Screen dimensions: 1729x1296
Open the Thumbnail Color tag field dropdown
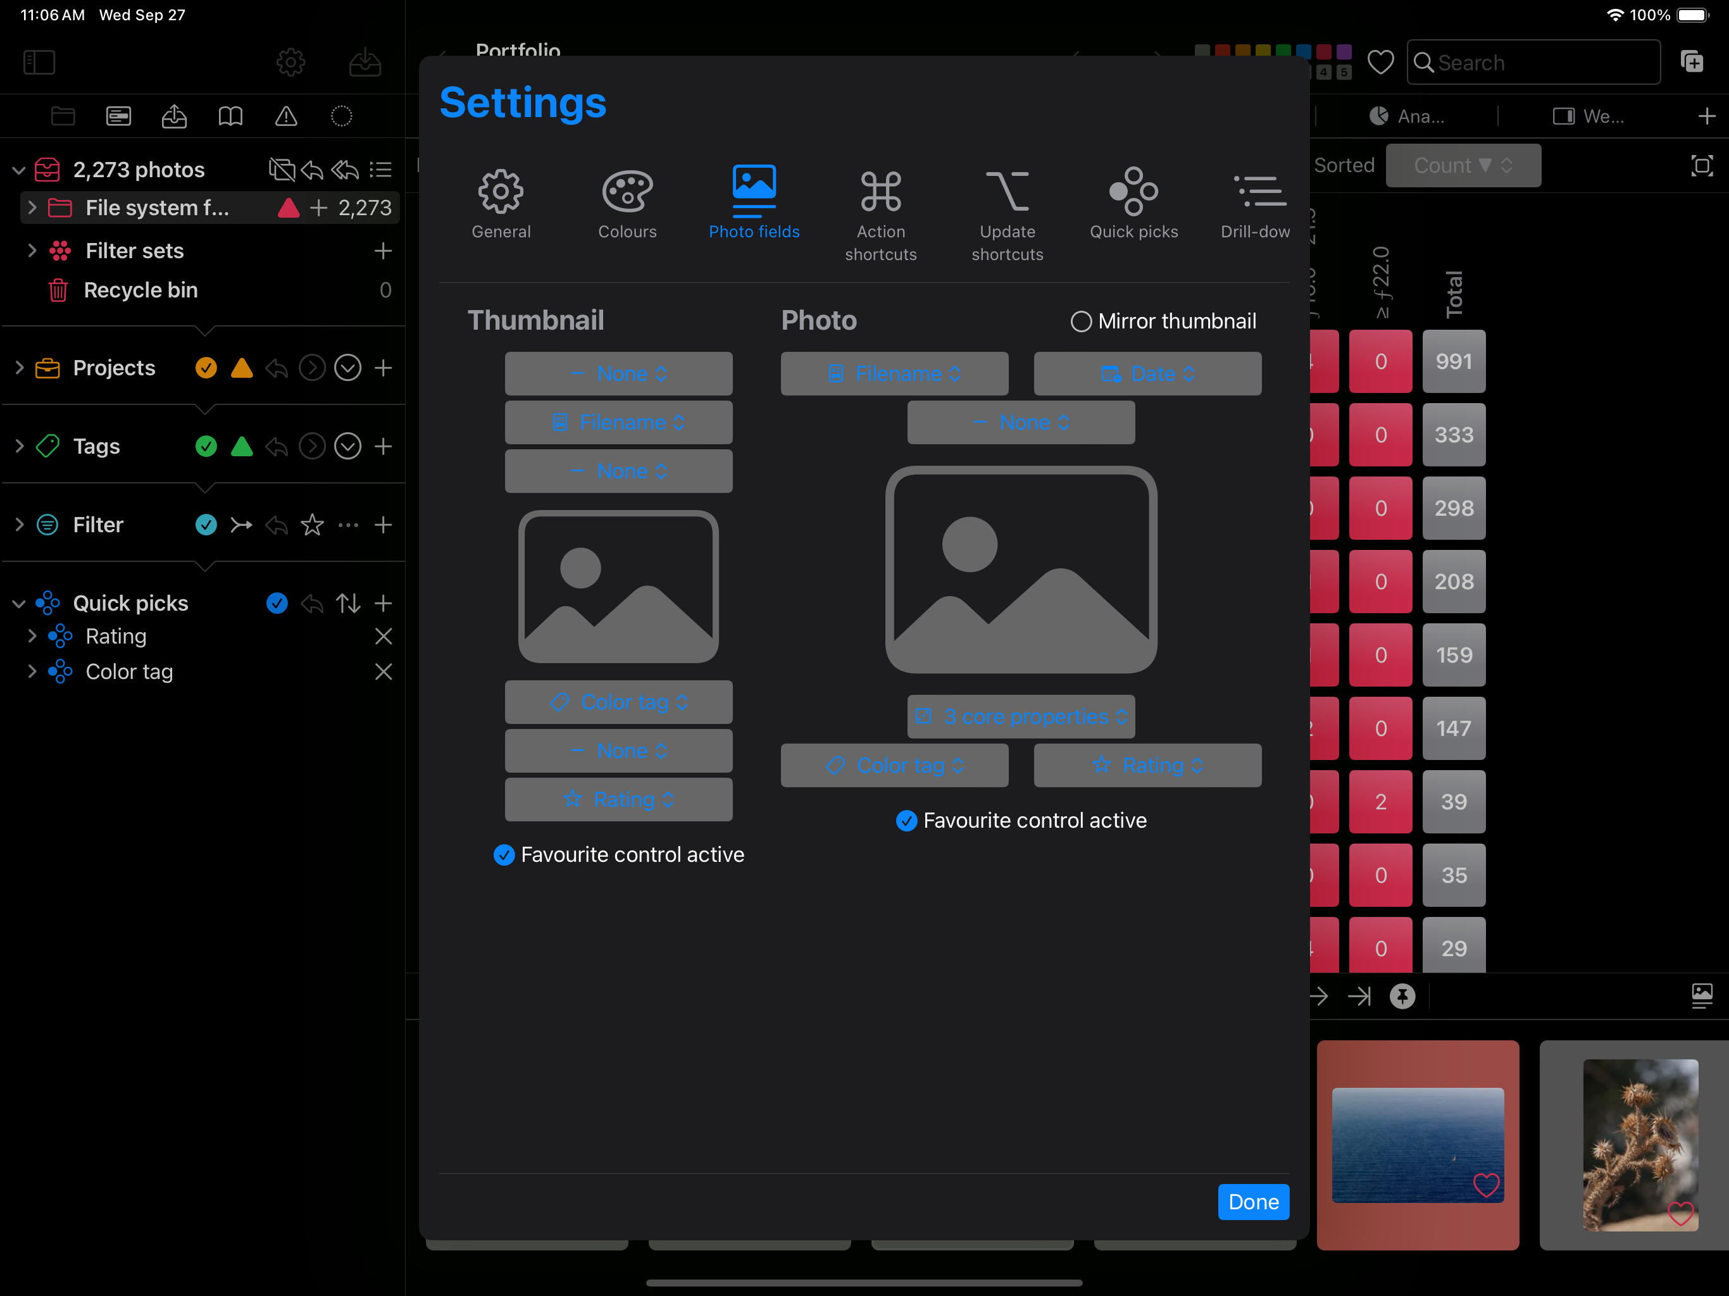click(x=618, y=702)
